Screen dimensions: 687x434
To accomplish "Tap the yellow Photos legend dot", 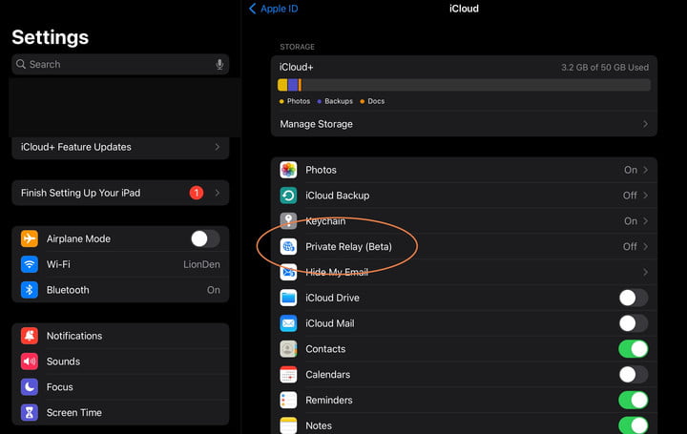I will point(281,101).
